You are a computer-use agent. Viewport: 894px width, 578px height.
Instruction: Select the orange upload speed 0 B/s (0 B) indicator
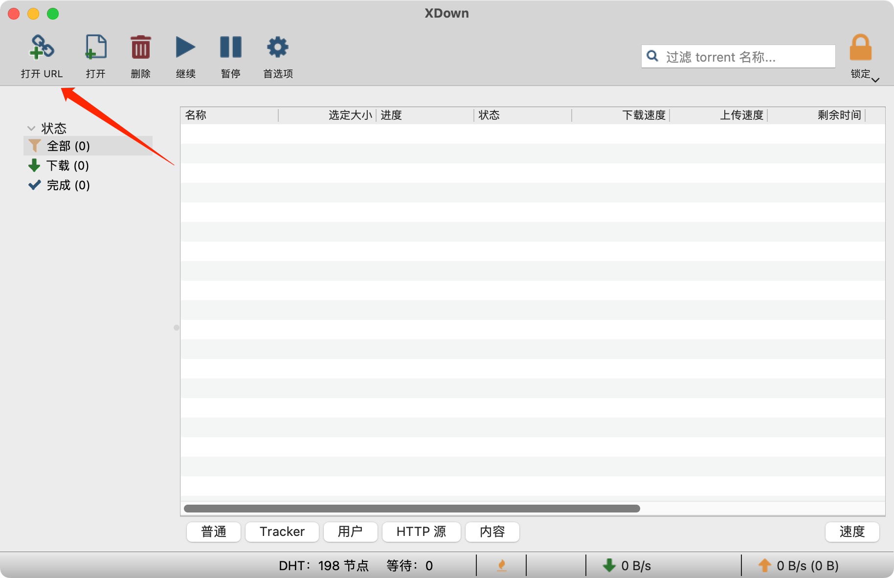[x=798, y=566]
